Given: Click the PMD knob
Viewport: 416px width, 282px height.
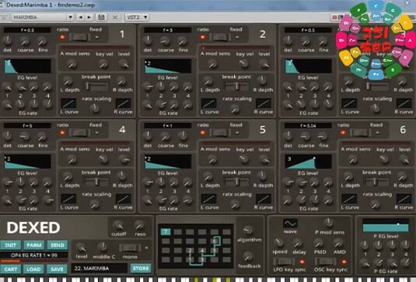Looking at the screenshot, I should click(319, 242).
